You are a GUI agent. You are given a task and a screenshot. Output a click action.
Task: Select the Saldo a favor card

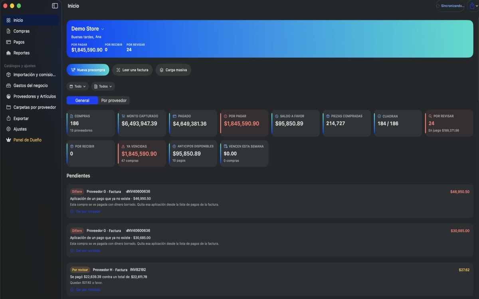[x=296, y=124]
